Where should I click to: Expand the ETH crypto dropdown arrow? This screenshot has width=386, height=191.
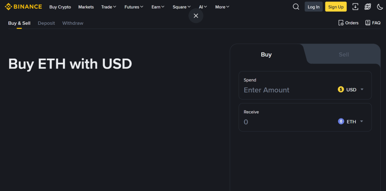point(361,121)
